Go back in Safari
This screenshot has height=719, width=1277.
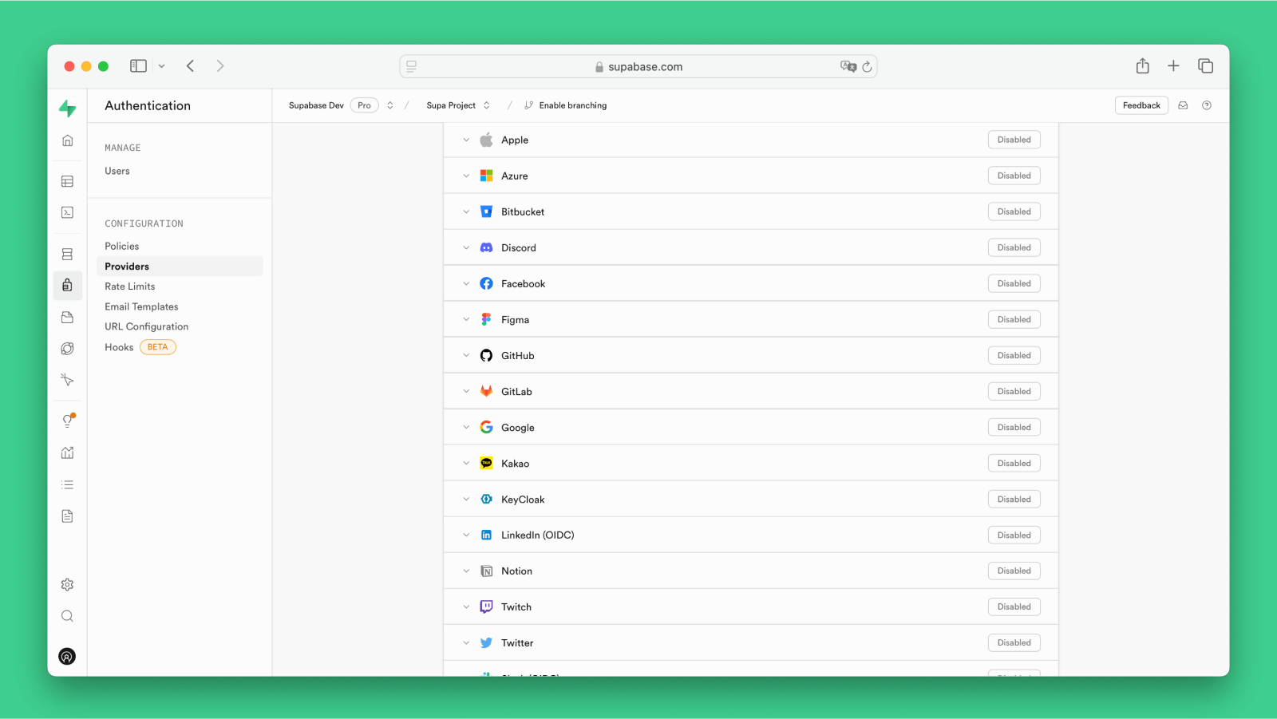pyautogui.click(x=190, y=65)
